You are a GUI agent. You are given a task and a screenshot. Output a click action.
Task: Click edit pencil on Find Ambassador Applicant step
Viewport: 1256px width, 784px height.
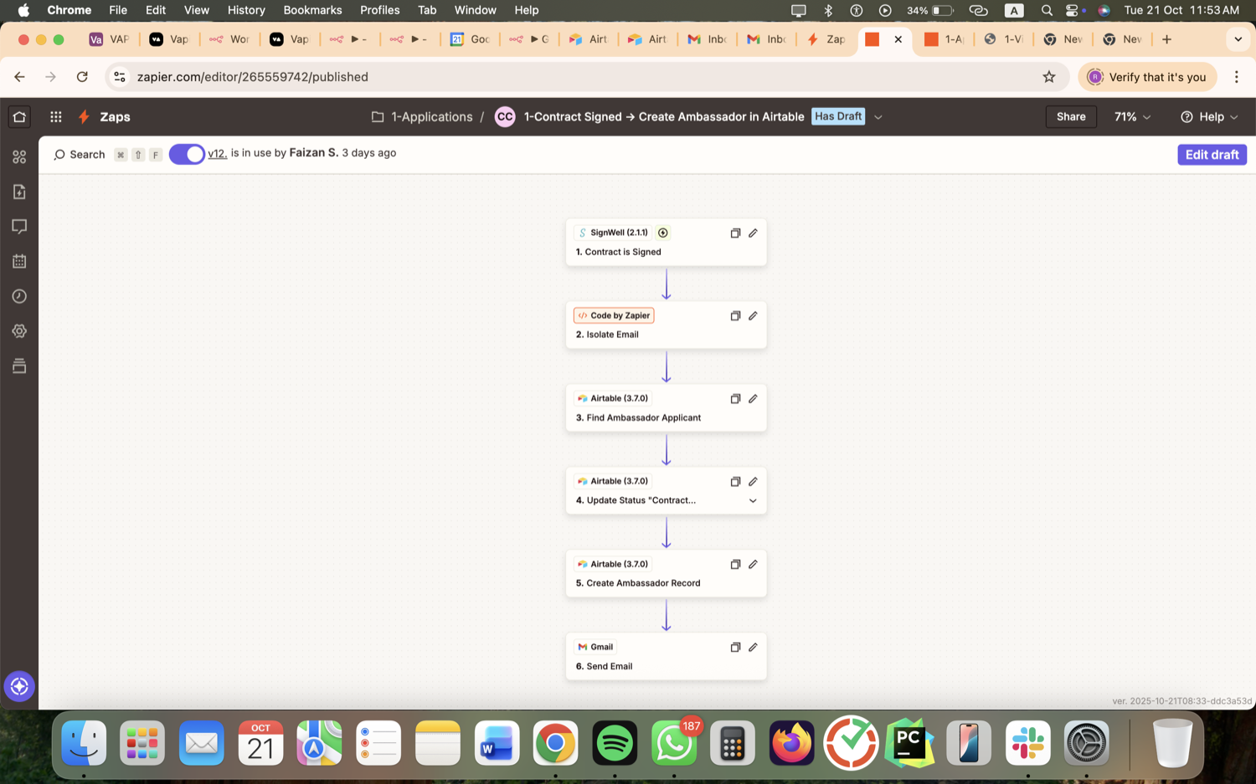753,398
